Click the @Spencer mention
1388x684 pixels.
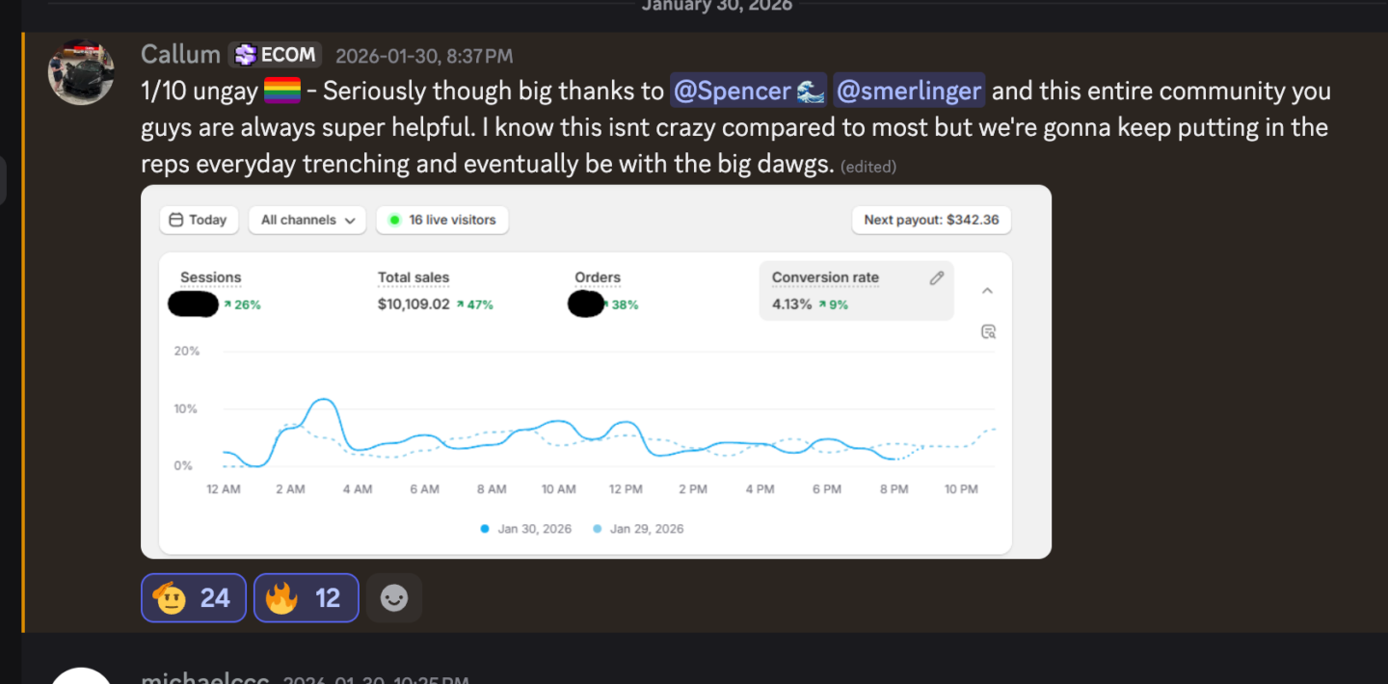tap(747, 92)
